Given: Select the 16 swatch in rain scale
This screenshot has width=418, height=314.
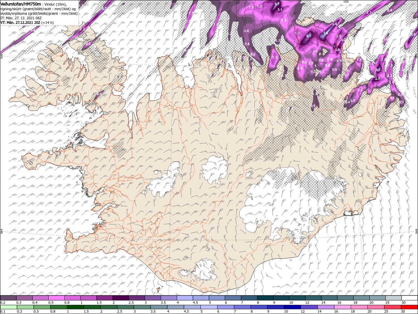Looking at the screenshot, I should pyautogui.click(x=343, y=307).
